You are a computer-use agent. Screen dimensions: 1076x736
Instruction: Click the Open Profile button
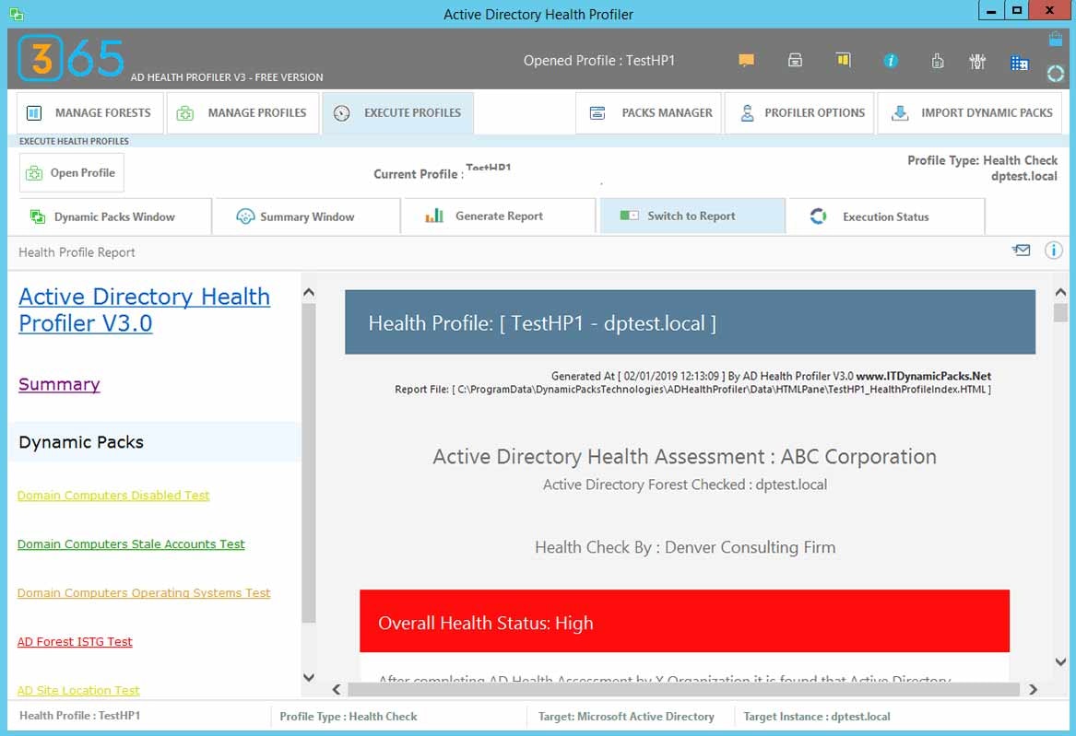[72, 172]
